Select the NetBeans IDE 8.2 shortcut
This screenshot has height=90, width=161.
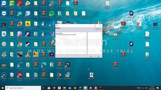(28, 15)
